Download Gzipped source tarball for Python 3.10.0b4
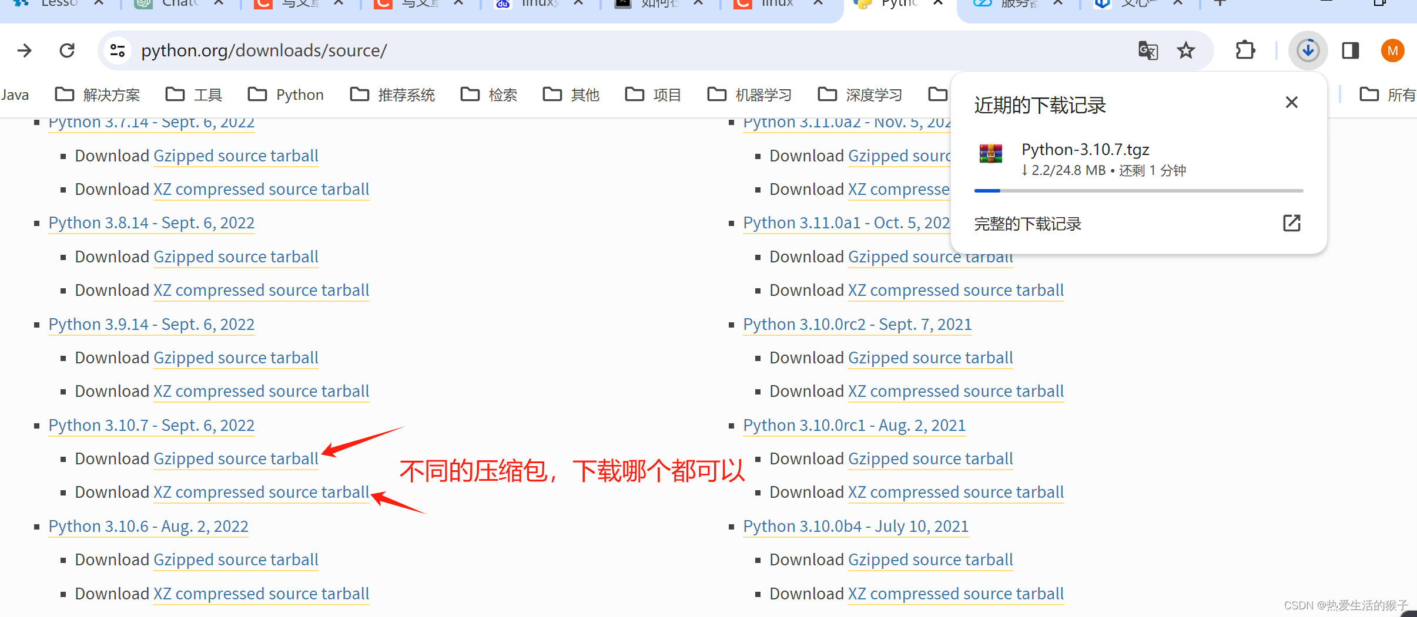 coord(930,559)
